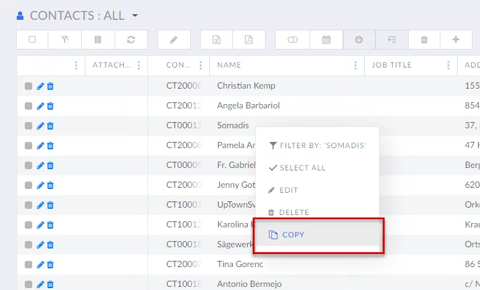Add new contact with plus icon
Image resolution: width=480 pixels, height=290 pixels.
click(x=456, y=40)
